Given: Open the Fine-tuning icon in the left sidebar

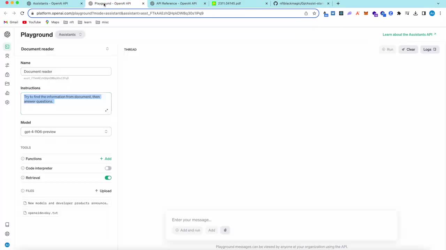Looking at the screenshot, I should pos(7,65).
